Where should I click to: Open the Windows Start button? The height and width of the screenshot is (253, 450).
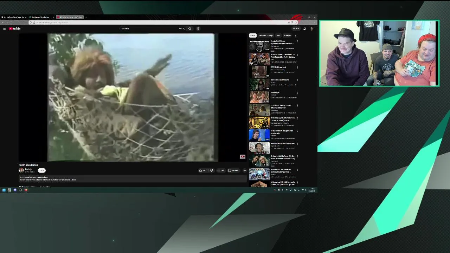point(4,190)
